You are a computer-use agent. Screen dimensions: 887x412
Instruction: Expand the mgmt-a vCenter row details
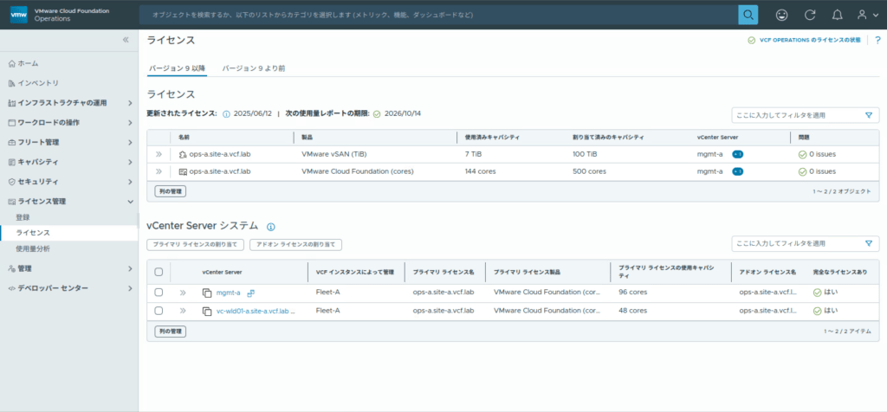(x=183, y=293)
